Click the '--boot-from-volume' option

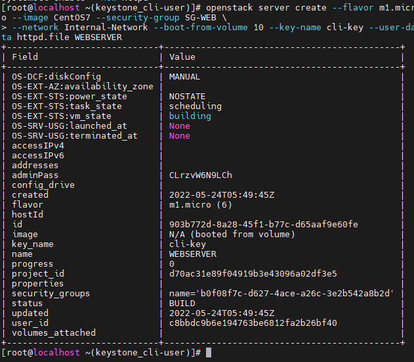(x=201, y=28)
